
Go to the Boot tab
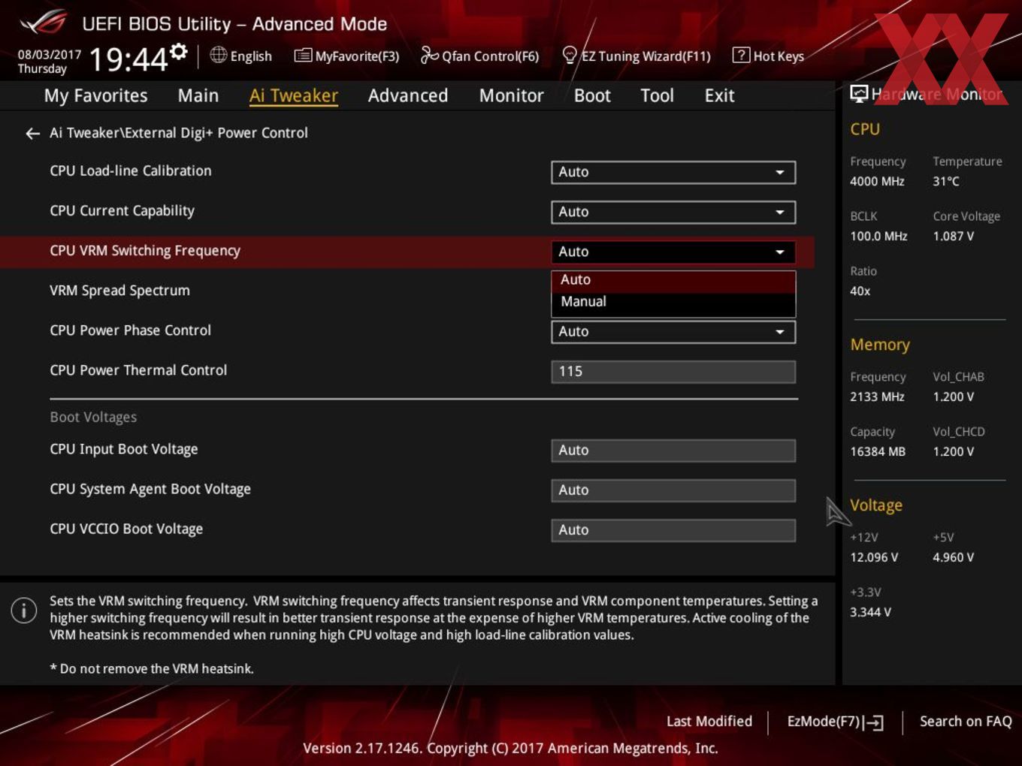(x=592, y=95)
